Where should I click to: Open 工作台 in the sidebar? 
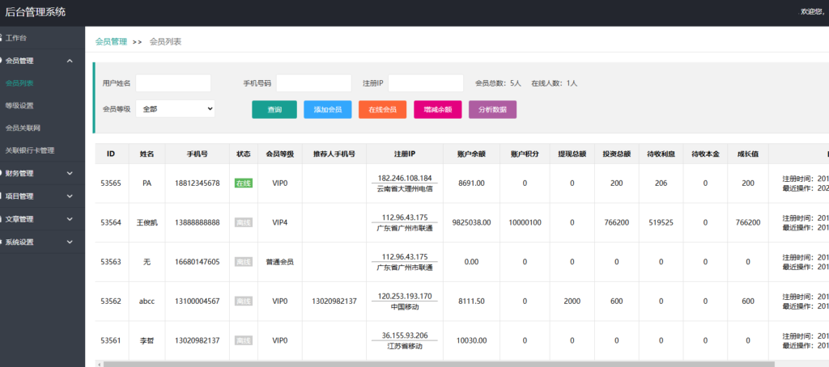coord(16,38)
